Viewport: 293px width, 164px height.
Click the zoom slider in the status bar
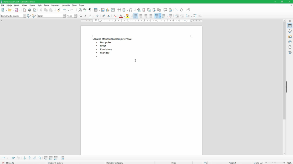tap(275, 163)
